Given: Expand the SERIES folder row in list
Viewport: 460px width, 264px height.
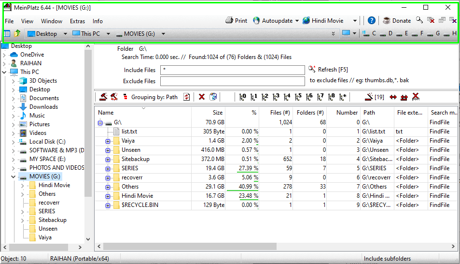Looking at the screenshot, I should coord(108,169).
